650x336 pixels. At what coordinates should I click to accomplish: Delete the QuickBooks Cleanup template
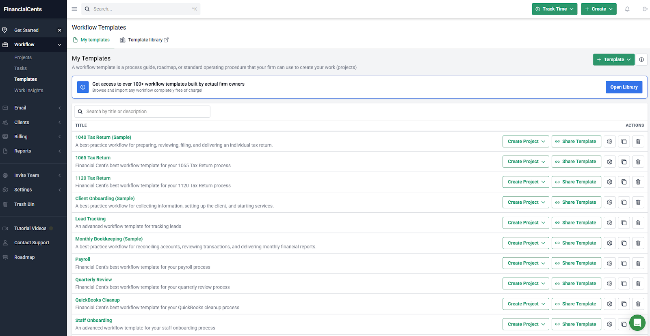(638, 304)
